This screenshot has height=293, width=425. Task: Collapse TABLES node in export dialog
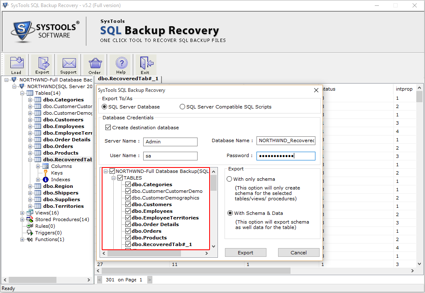[114, 178]
